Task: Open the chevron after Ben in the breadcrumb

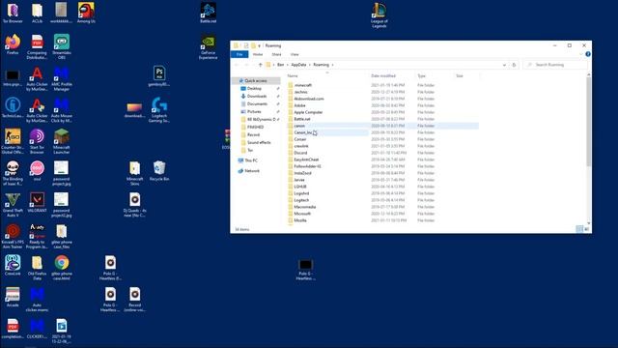Action: click(x=288, y=65)
